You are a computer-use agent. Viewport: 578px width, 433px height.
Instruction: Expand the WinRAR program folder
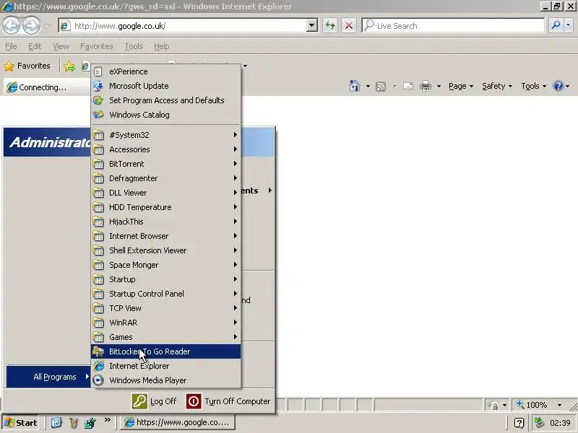[165, 323]
